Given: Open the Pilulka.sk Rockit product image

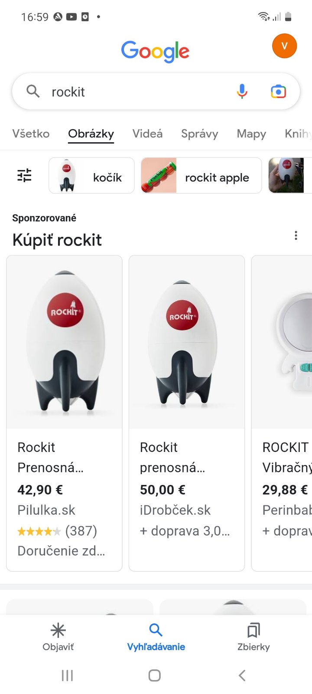Looking at the screenshot, I should [64, 342].
